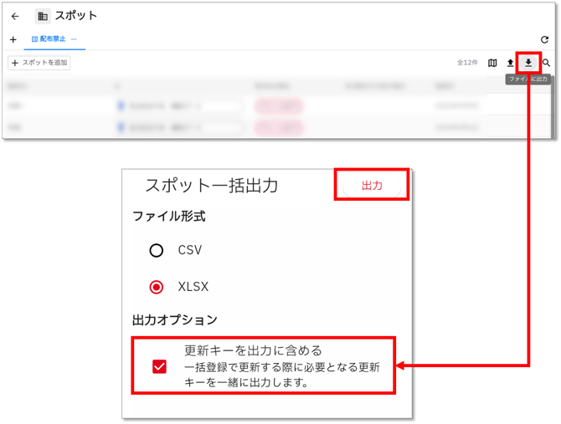Image resolution: width=561 pixels, height=424 pixels.
Task: Click the plus icon to add tab
Action: tap(13, 39)
